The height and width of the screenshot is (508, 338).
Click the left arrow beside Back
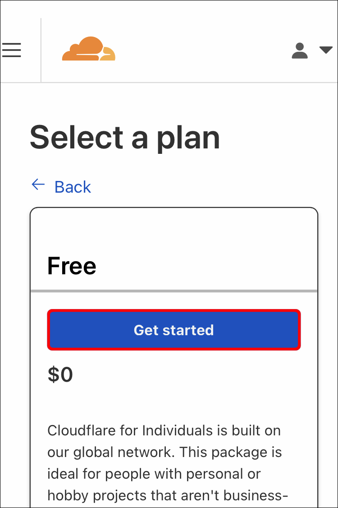pos(38,185)
